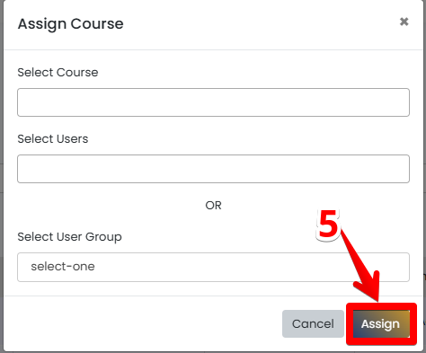The height and width of the screenshot is (353, 426).
Task: Click the OR separator text
Action: [x=213, y=206]
